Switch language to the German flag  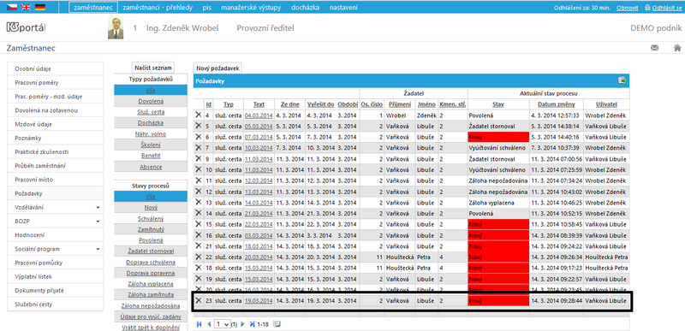pos(40,7)
